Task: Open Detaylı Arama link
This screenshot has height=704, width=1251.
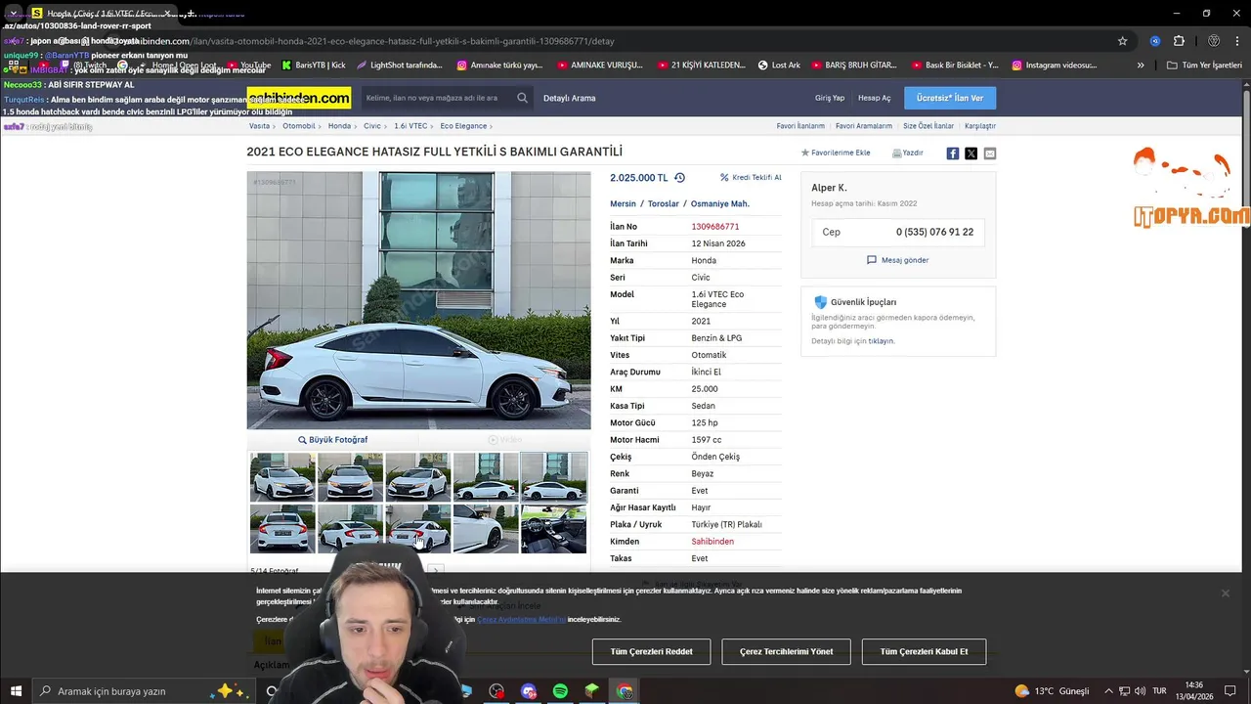Action: click(570, 98)
